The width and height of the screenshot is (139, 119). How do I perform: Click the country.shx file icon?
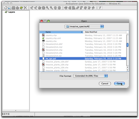(43, 41)
